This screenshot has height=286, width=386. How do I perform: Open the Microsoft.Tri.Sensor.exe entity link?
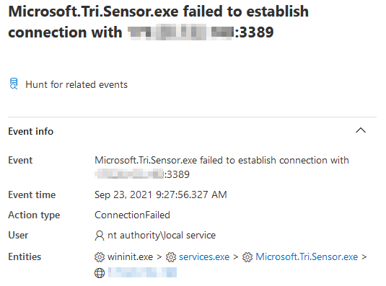[x=307, y=256]
